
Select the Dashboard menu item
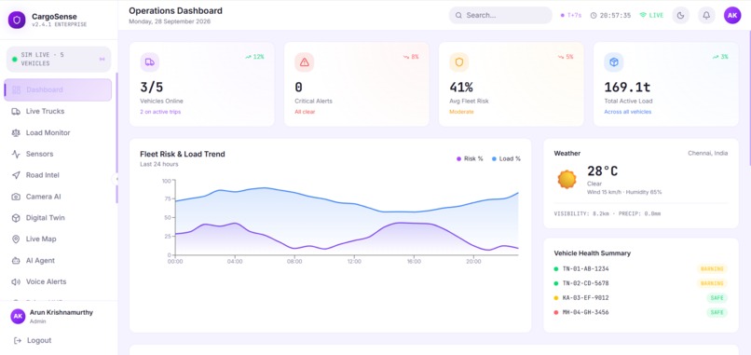58,89
